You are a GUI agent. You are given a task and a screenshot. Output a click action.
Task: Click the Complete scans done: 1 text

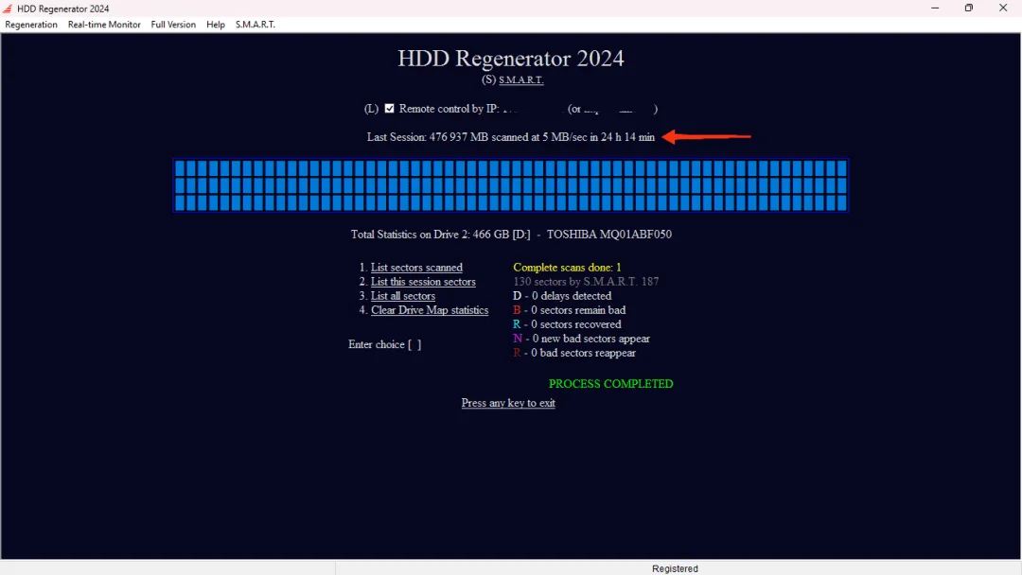pos(567,268)
